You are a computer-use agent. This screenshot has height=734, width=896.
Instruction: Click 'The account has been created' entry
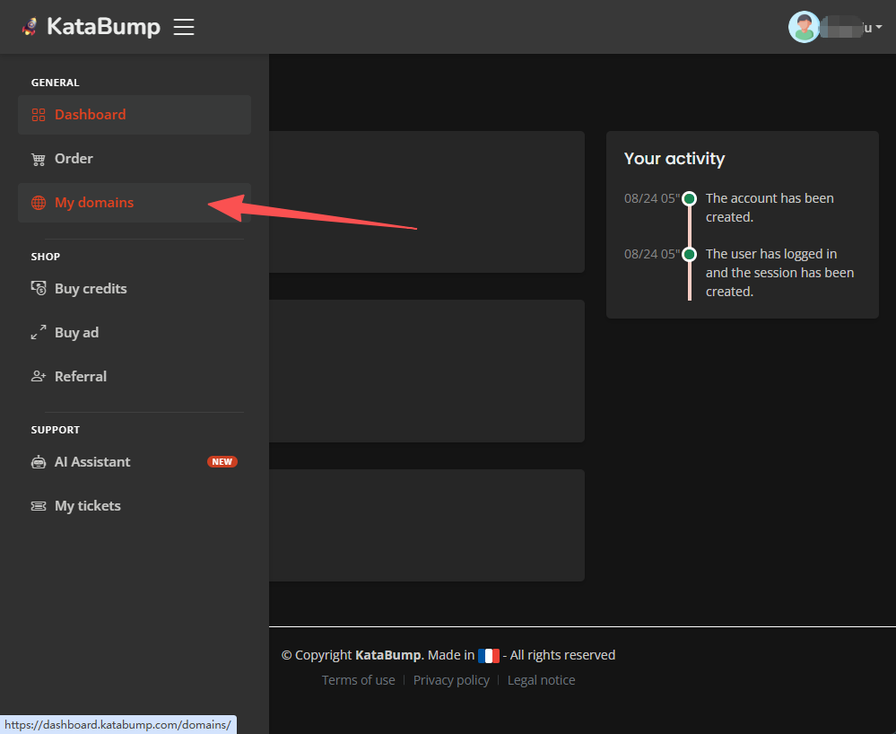(x=770, y=207)
